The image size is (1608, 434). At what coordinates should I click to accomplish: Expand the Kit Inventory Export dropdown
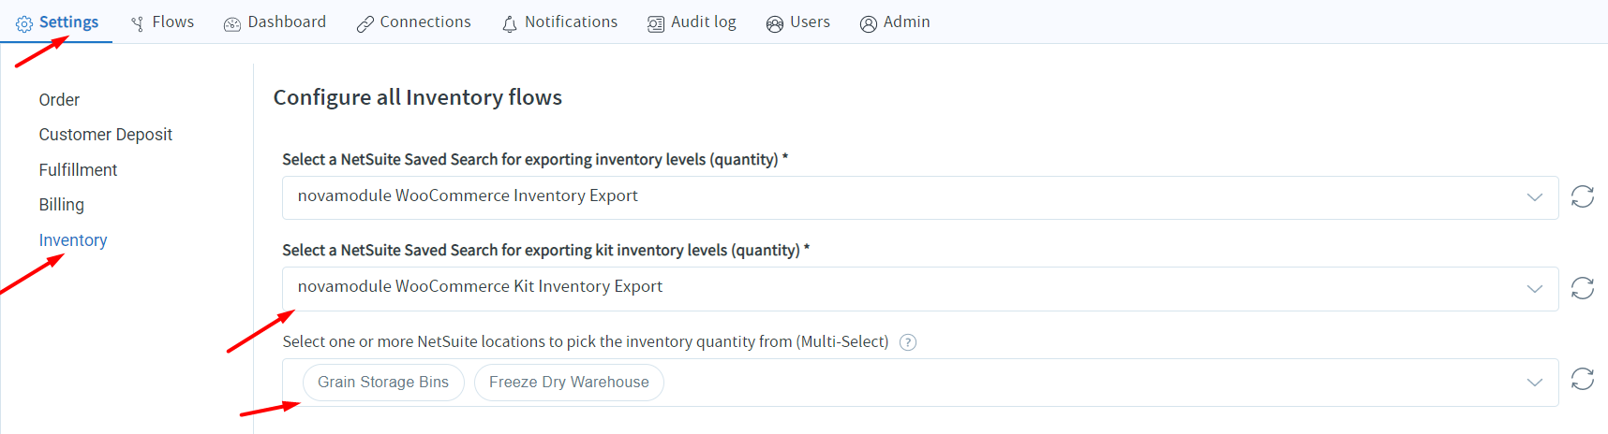pos(1535,288)
